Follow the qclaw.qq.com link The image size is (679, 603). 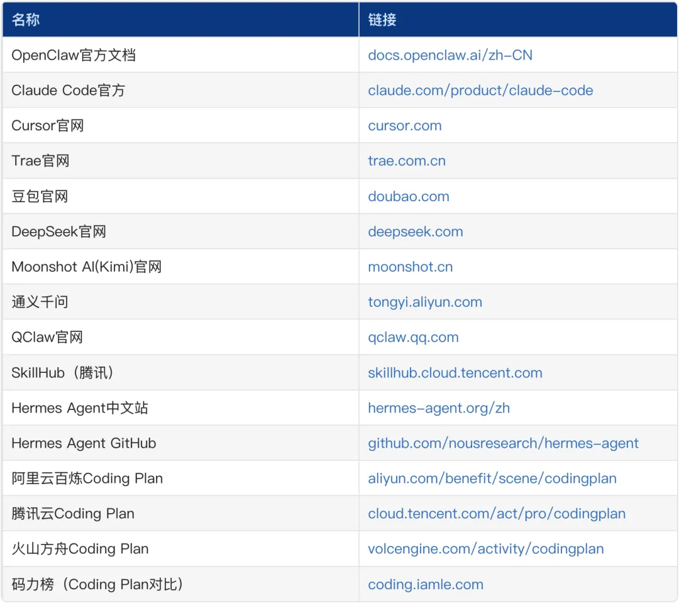click(413, 338)
